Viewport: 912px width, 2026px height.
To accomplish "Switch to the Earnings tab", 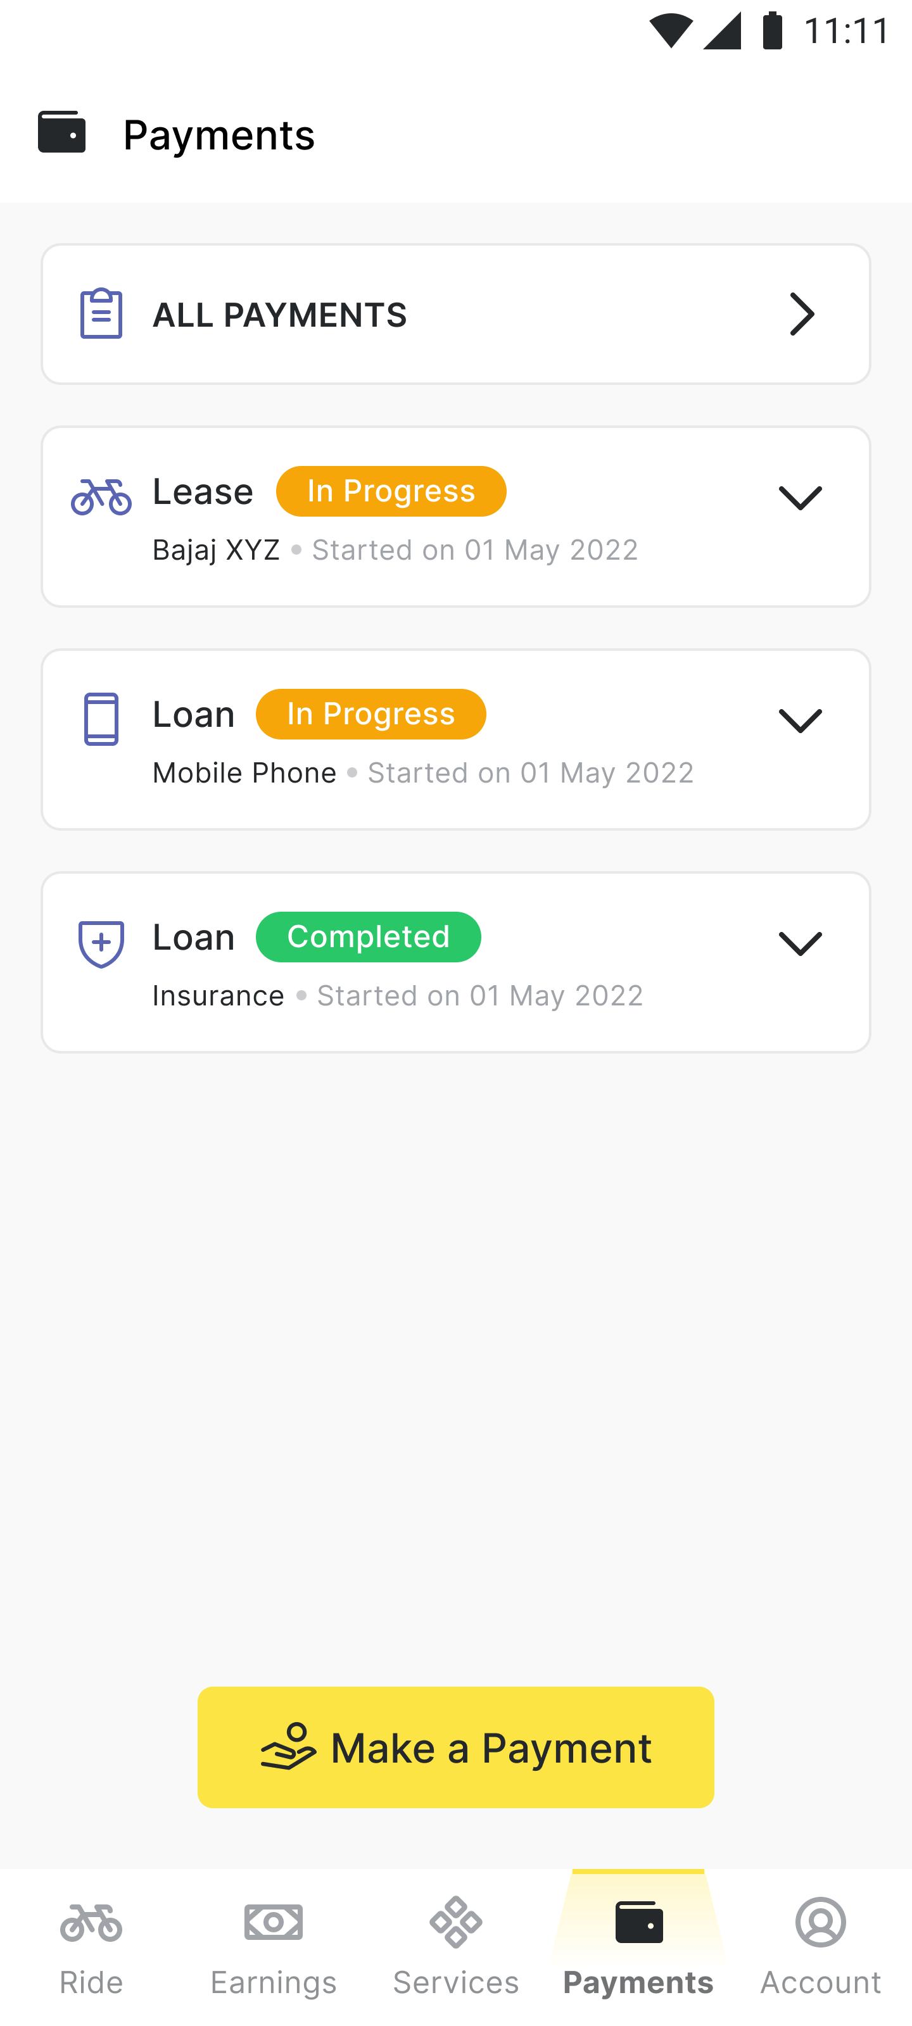I will 273,1947.
